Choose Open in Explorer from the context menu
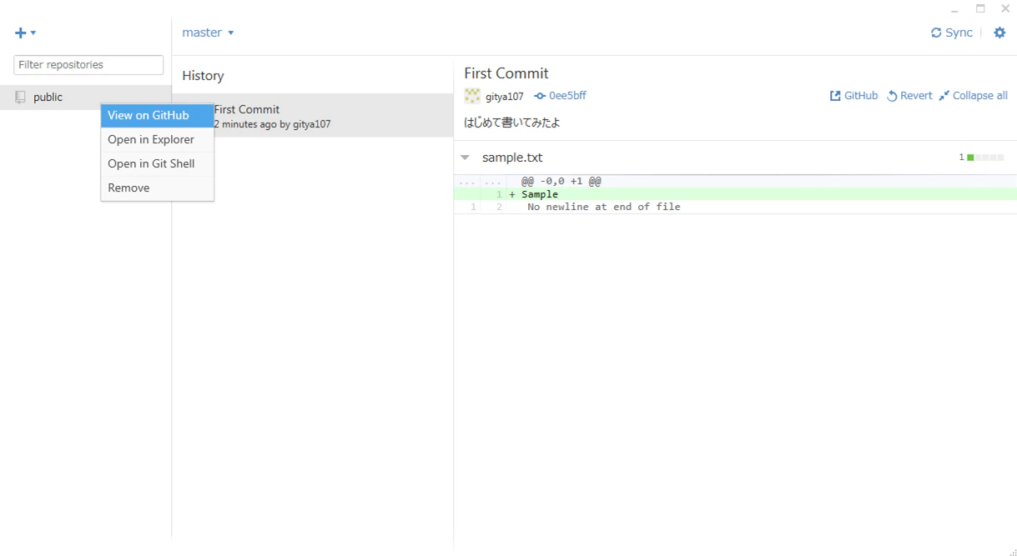Screen dimensions: 1017x556 click(157, 140)
